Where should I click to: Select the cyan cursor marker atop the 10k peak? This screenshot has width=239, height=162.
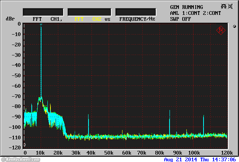[41, 25]
